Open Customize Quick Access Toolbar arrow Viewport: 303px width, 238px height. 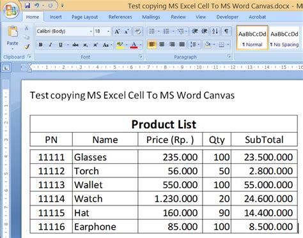63,6
